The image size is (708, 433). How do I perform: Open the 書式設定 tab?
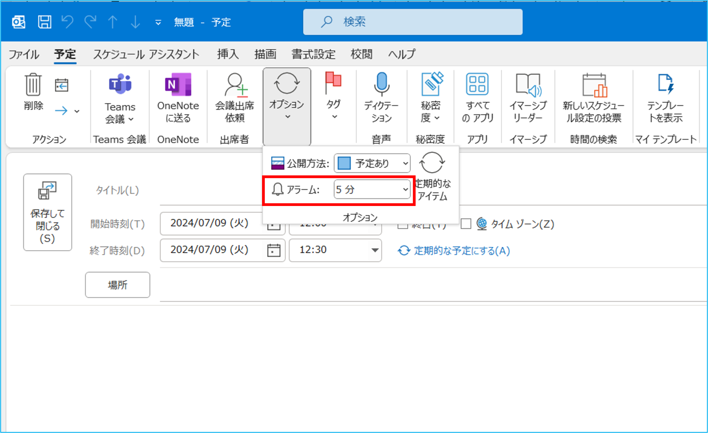314,54
